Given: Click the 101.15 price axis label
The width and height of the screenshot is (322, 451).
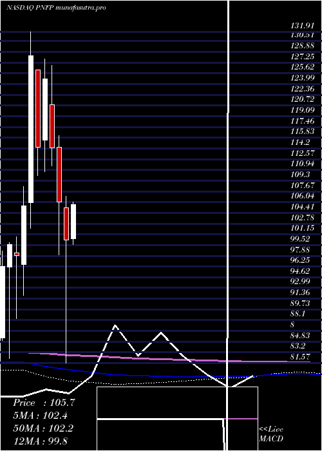Looking at the screenshot, I should [x=302, y=228].
